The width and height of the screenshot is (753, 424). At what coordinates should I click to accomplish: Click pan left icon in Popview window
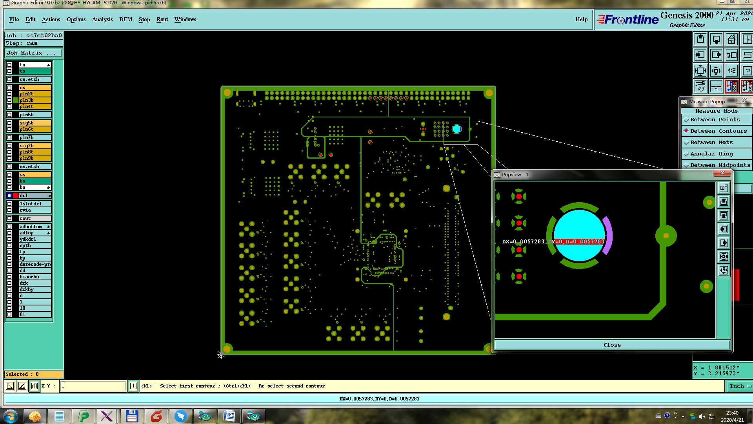[x=724, y=229]
